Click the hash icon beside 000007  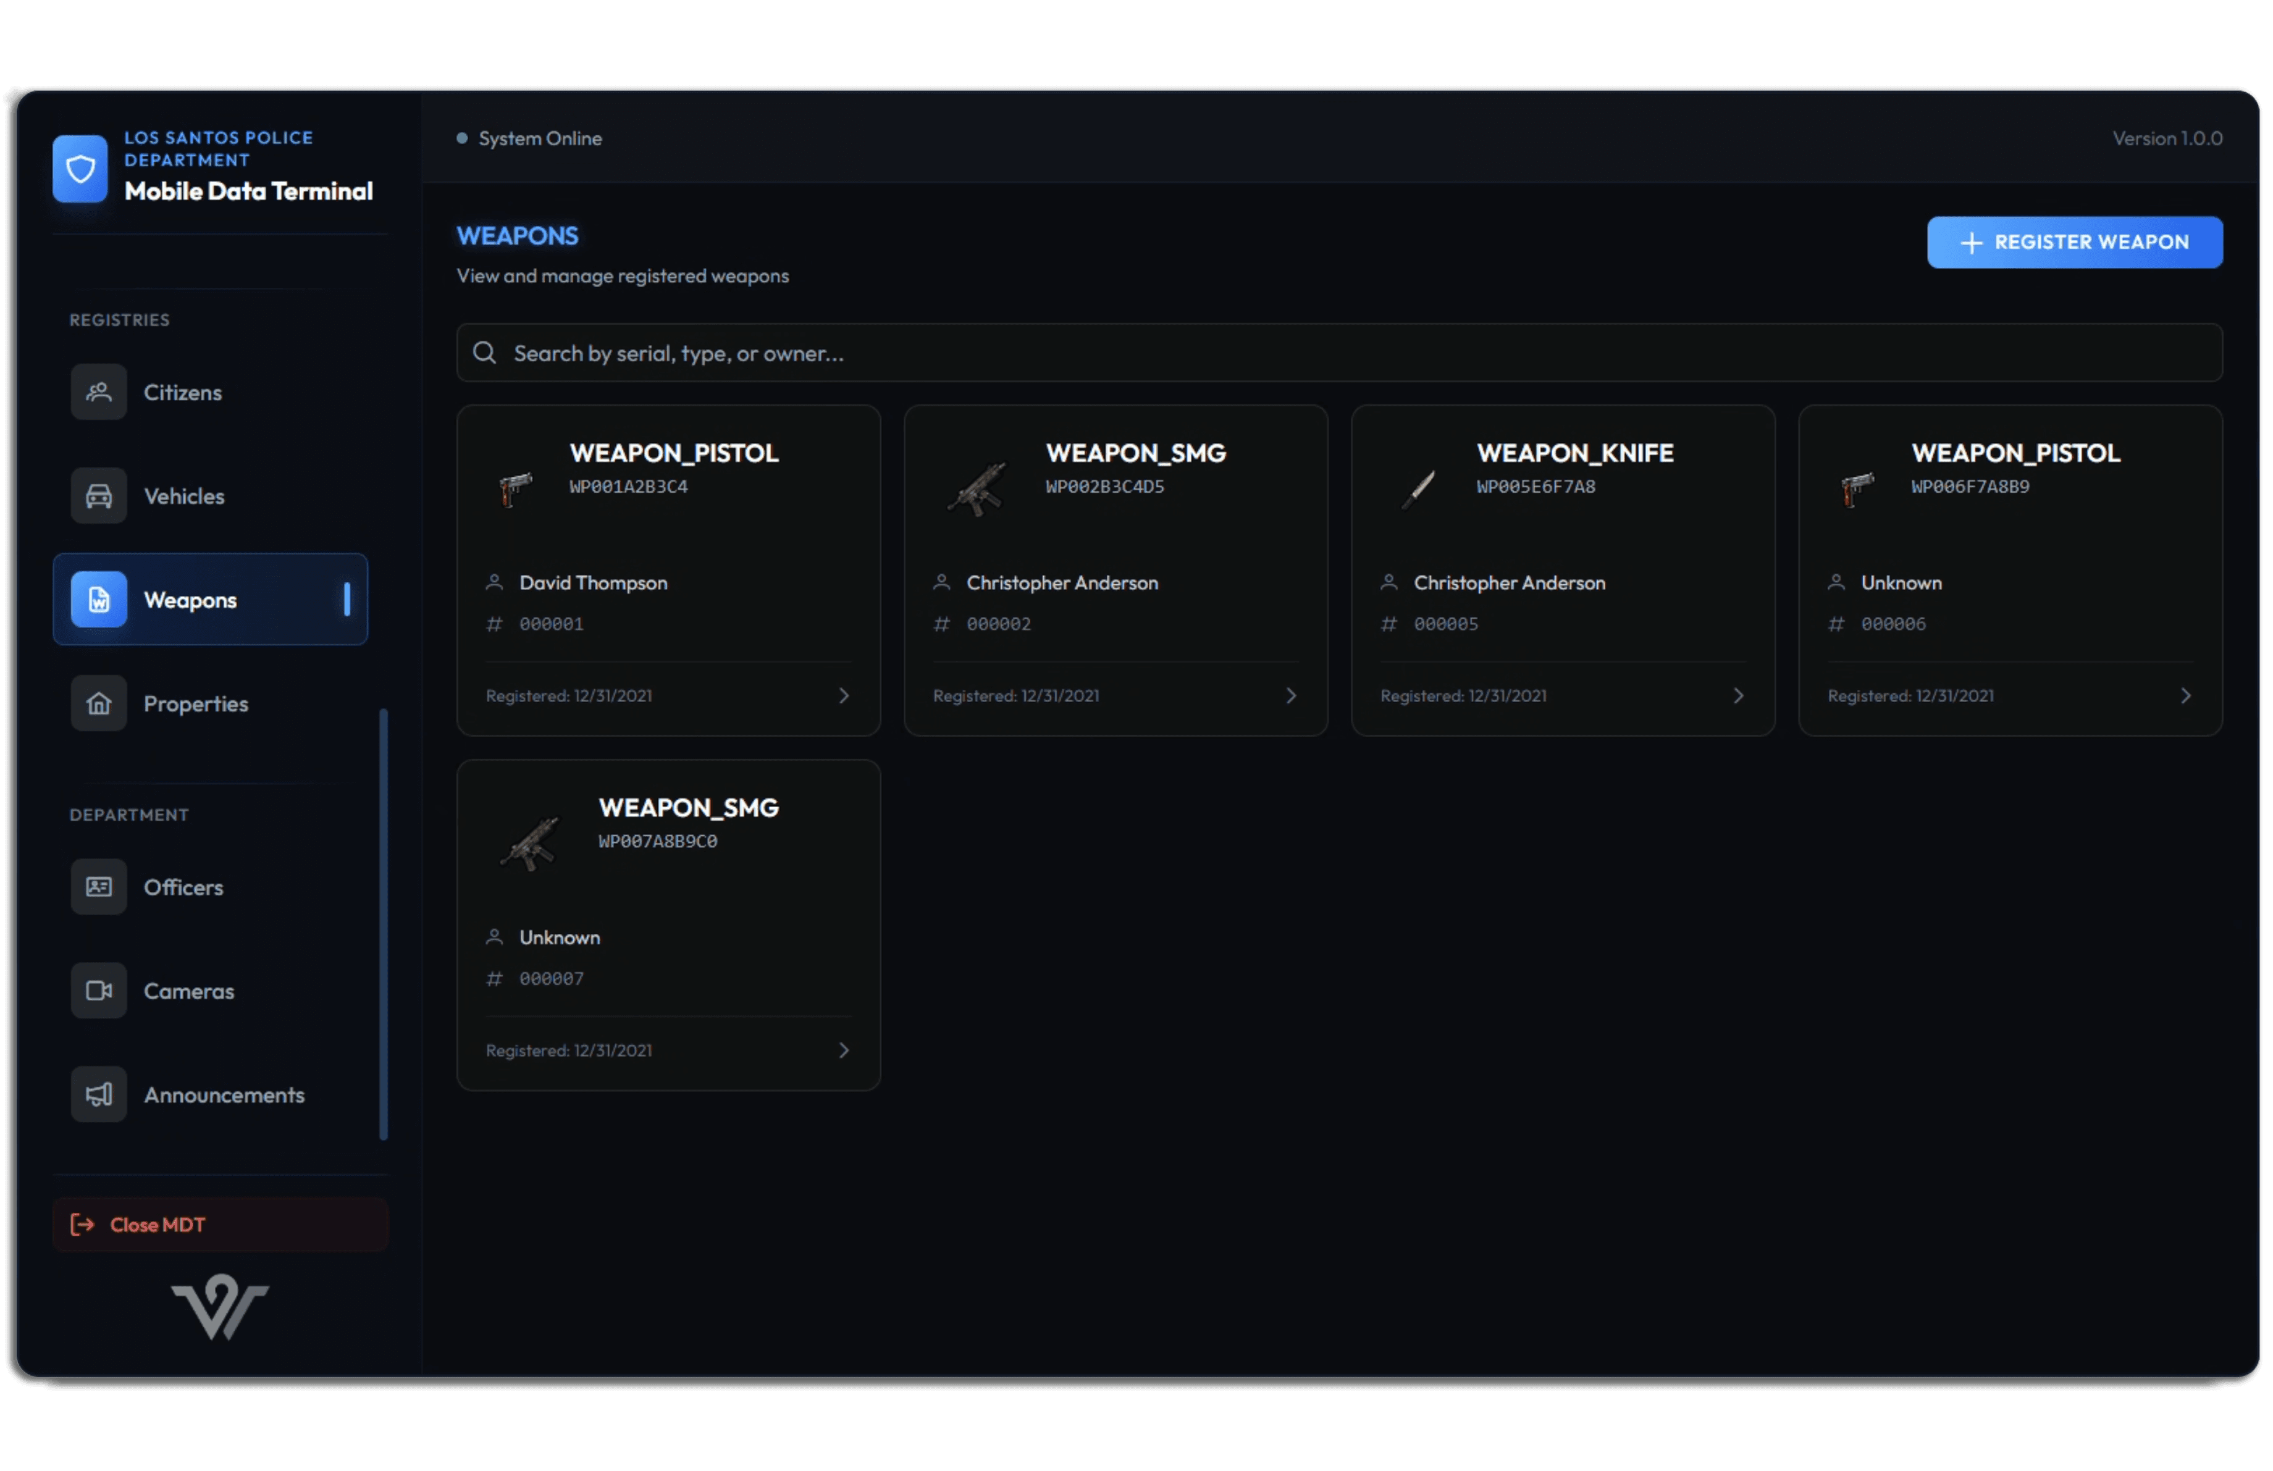click(495, 979)
